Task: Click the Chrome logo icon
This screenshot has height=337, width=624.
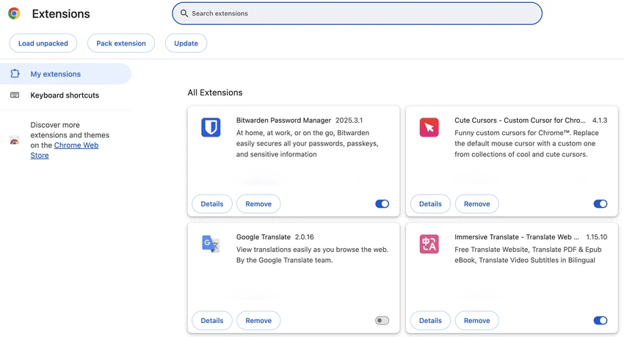Action: tap(14, 13)
